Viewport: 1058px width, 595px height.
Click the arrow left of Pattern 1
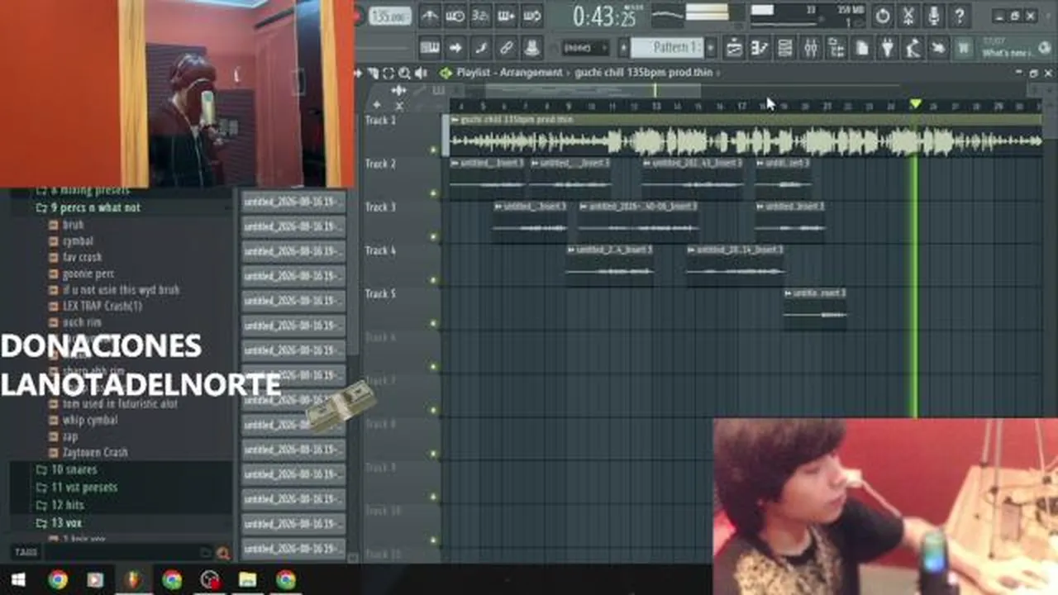pyautogui.click(x=624, y=48)
